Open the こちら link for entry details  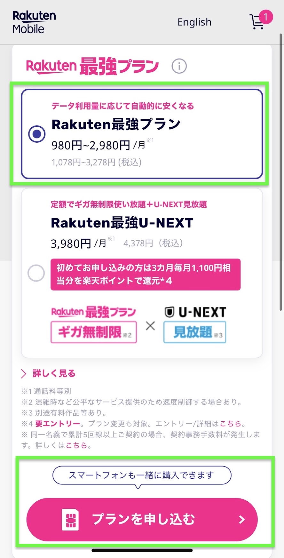coord(230,424)
